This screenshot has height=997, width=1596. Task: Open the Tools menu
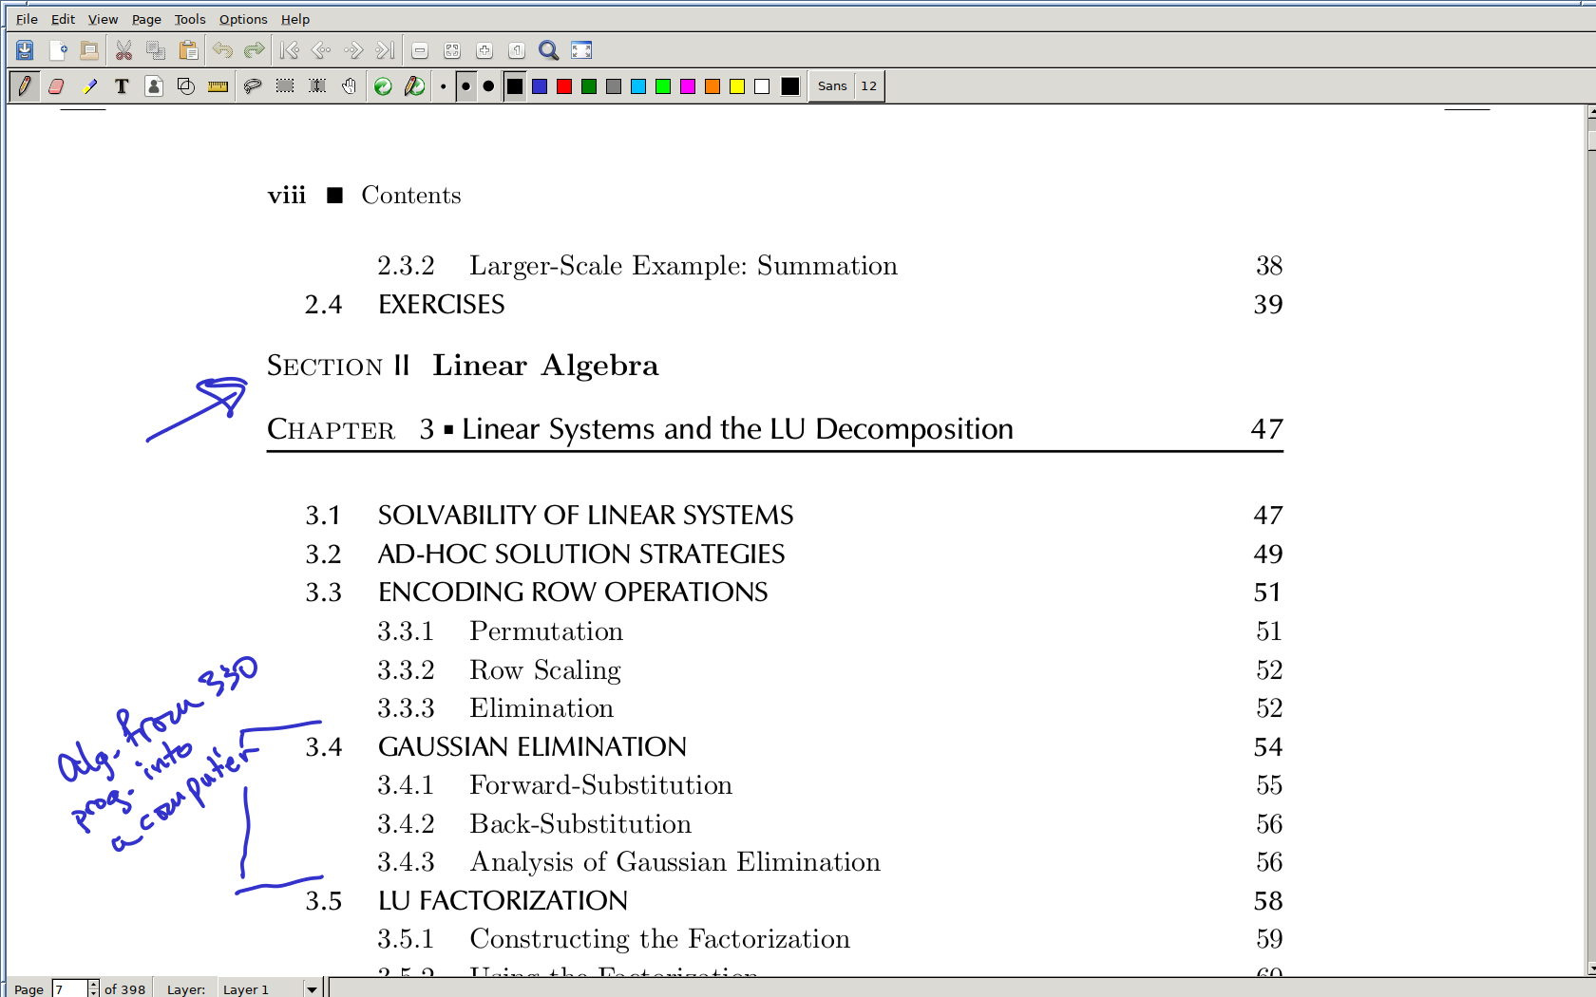(x=189, y=19)
